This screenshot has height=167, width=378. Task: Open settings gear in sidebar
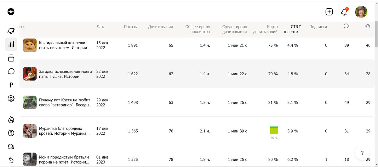11,98
